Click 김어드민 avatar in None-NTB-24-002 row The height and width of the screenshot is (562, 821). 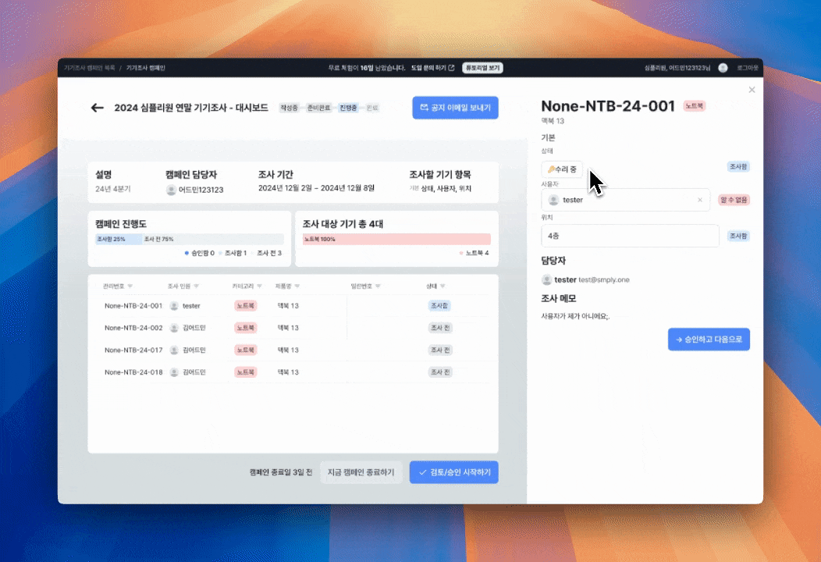point(174,328)
